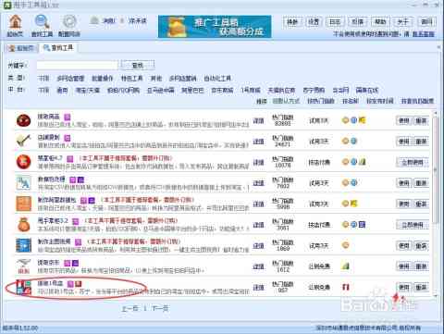
Task: Focus the keyword search input field
Action: (x=77, y=65)
